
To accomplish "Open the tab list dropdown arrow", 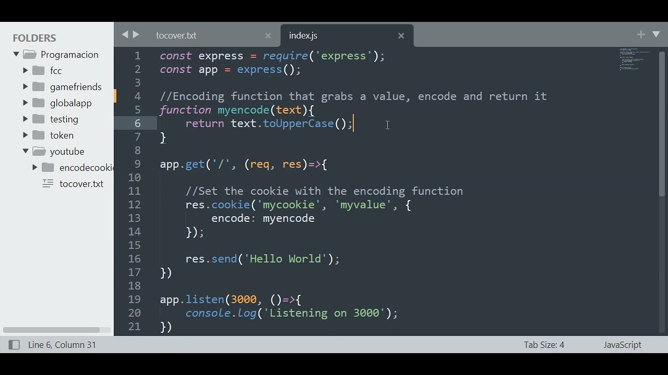I will pos(656,34).
